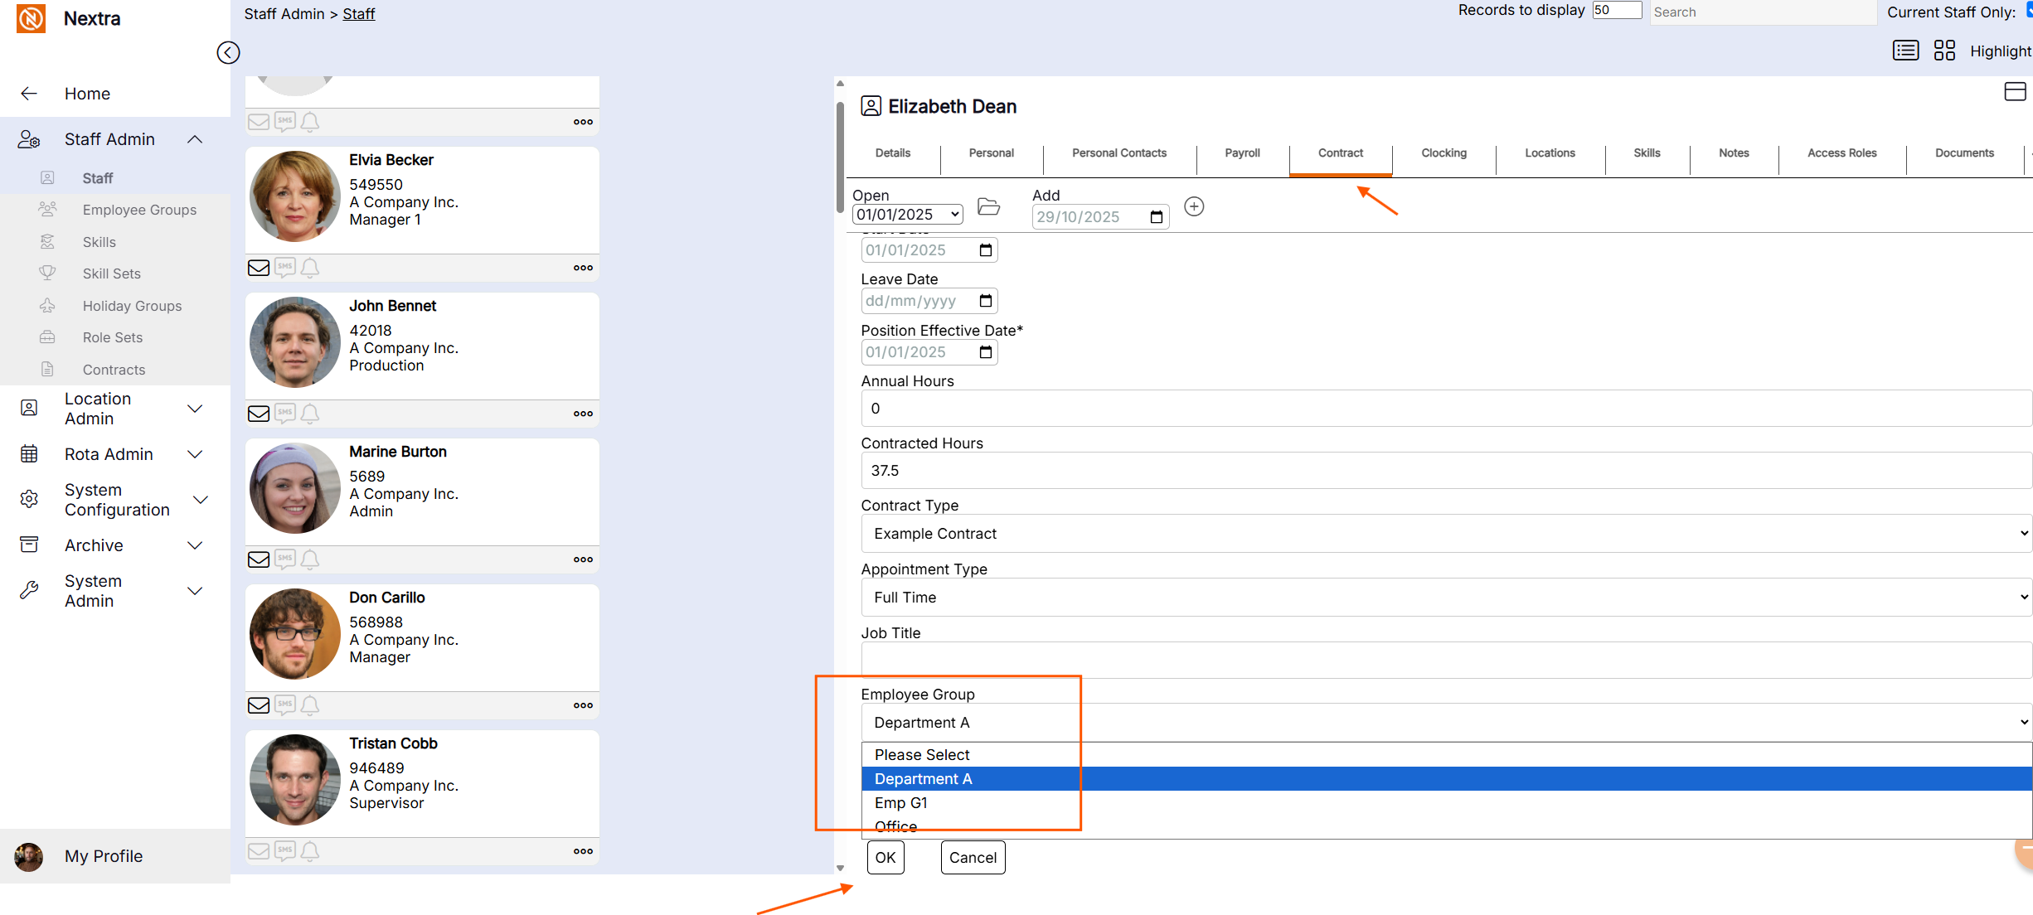Collapse the sidebar with arrow icon

pos(228,52)
